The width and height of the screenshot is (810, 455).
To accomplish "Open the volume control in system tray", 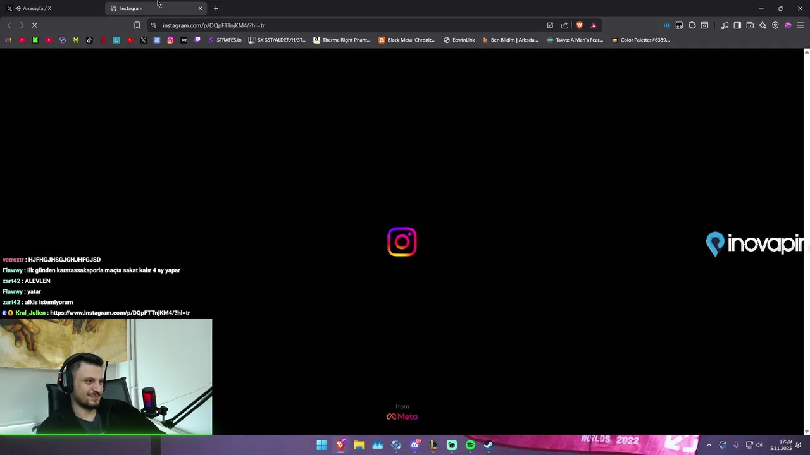I will click(x=759, y=445).
